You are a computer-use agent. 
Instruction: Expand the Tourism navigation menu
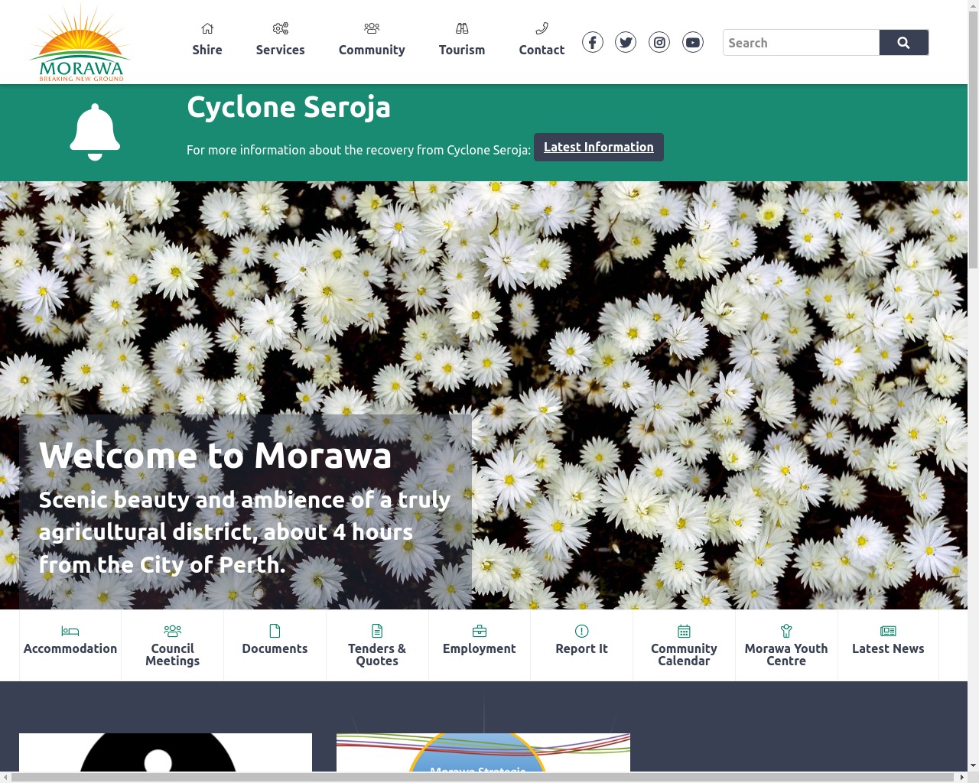[462, 42]
